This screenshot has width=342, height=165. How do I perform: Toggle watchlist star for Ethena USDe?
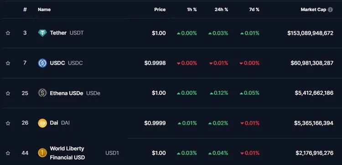(8, 93)
